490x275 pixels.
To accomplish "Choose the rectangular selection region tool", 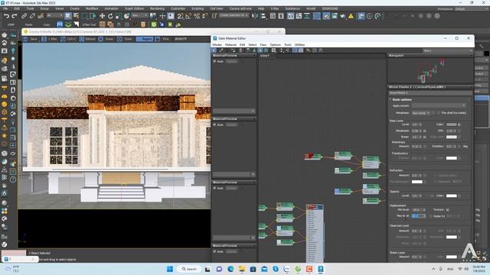I will tap(84, 15).
